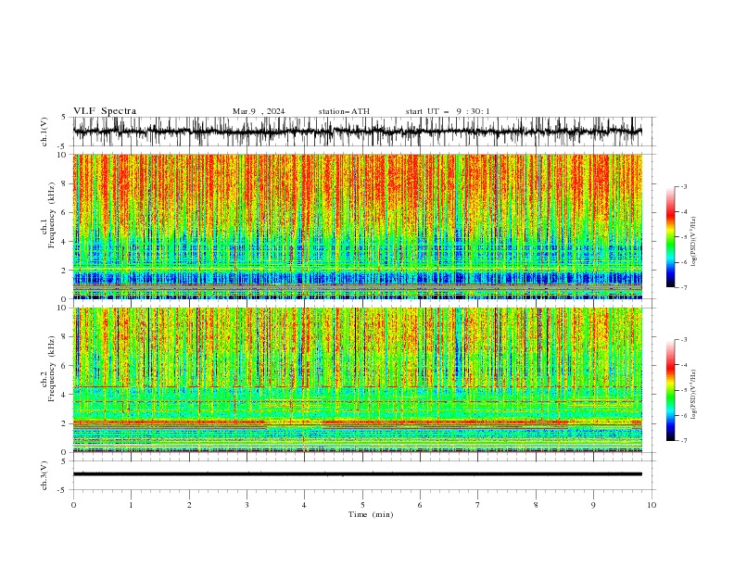This screenshot has width=734, height=567.
Task: Click the "-5" label on ch.1 color bar
Action: [x=683, y=237]
